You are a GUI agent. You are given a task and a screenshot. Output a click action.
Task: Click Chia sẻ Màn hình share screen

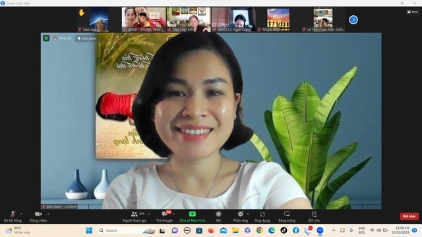tap(192, 217)
